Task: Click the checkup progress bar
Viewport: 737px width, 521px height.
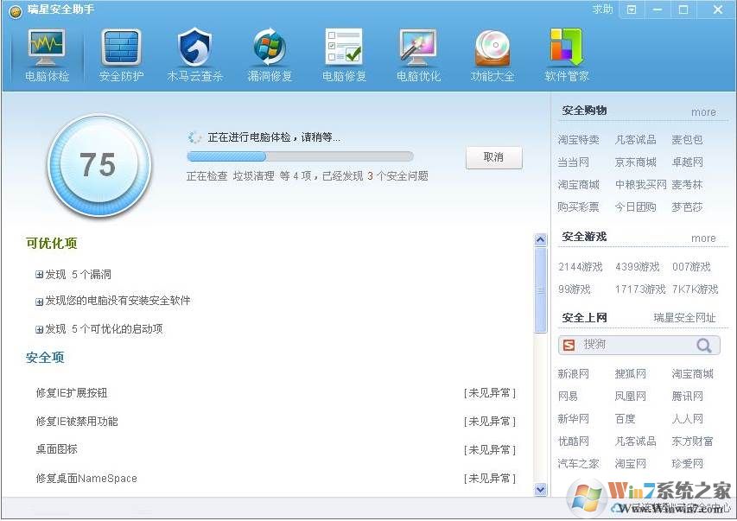Action: [x=300, y=156]
